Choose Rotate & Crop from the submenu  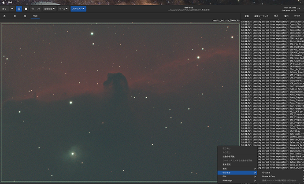269,177
